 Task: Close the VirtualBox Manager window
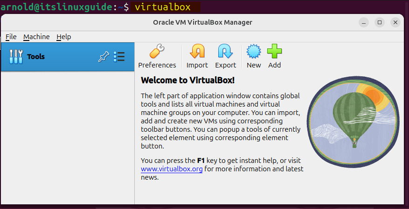(x=395, y=22)
